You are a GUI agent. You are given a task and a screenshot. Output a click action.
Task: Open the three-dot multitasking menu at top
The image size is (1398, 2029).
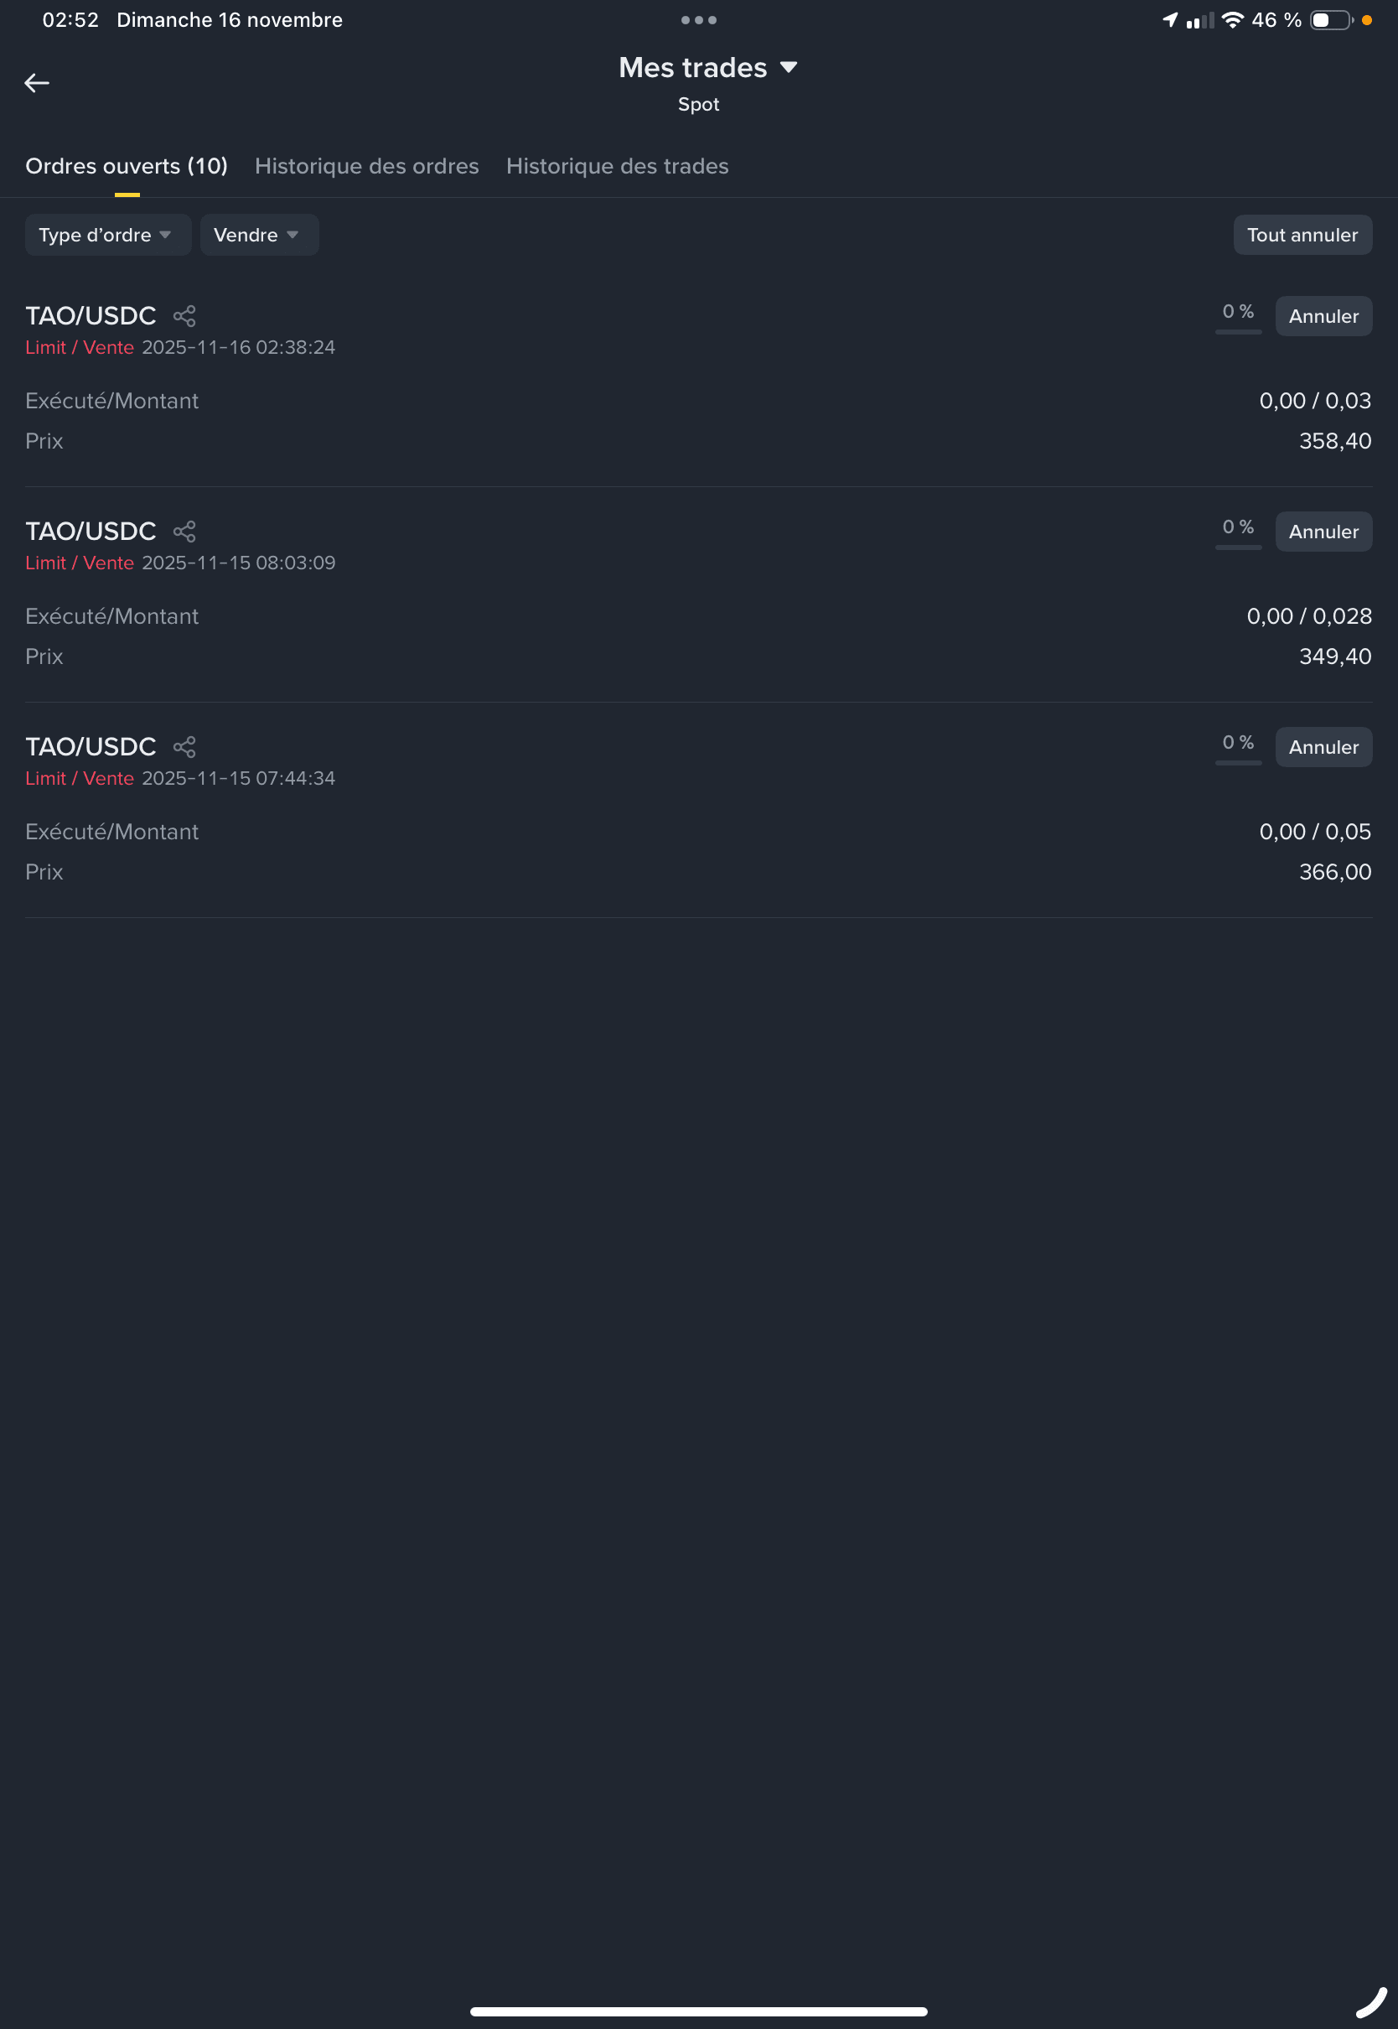tap(698, 20)
